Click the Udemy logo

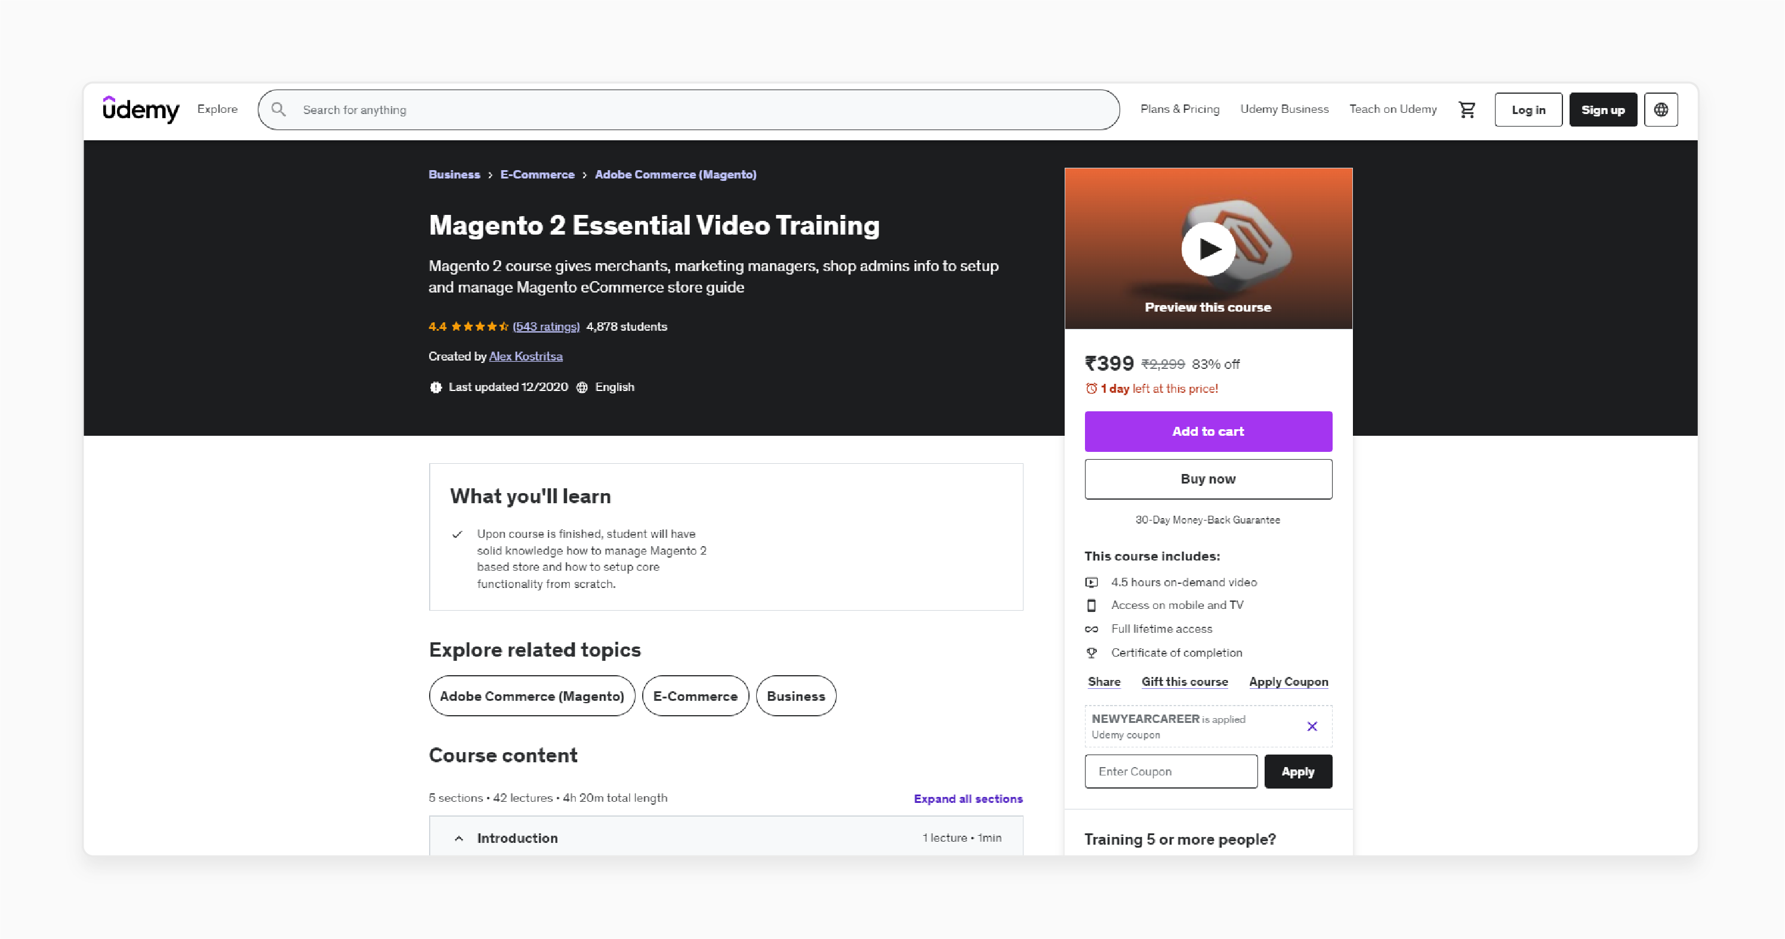141,109
